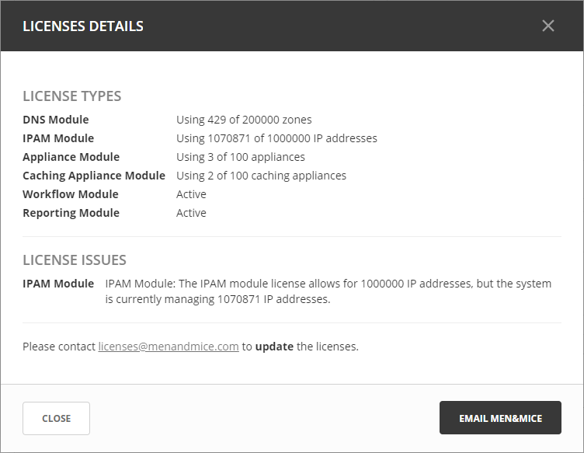Click the LICENSES DETAILS dialog title

click(x=82, y=26)
